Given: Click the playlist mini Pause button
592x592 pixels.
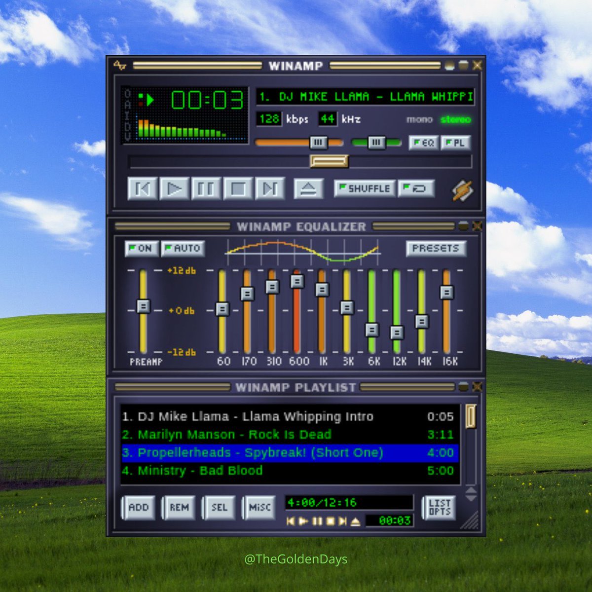Looking at the screenshot, I should click(x=317, y=521).
